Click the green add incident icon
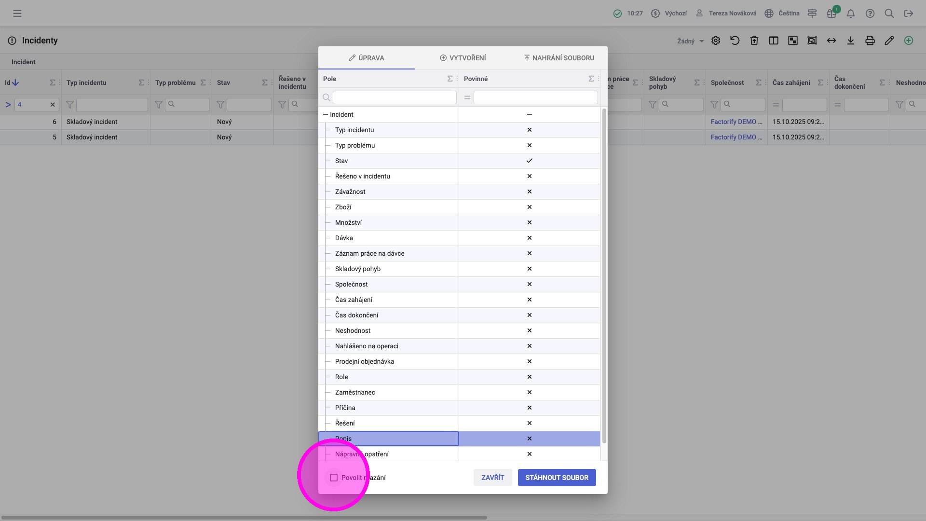Viewport: 926px width, 521px height. coord(909,41)
